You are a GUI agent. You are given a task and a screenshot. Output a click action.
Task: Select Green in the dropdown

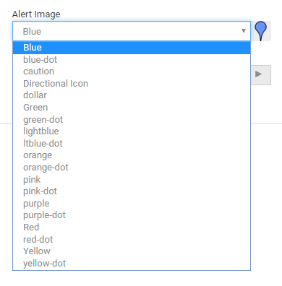(x=132, y=108)
